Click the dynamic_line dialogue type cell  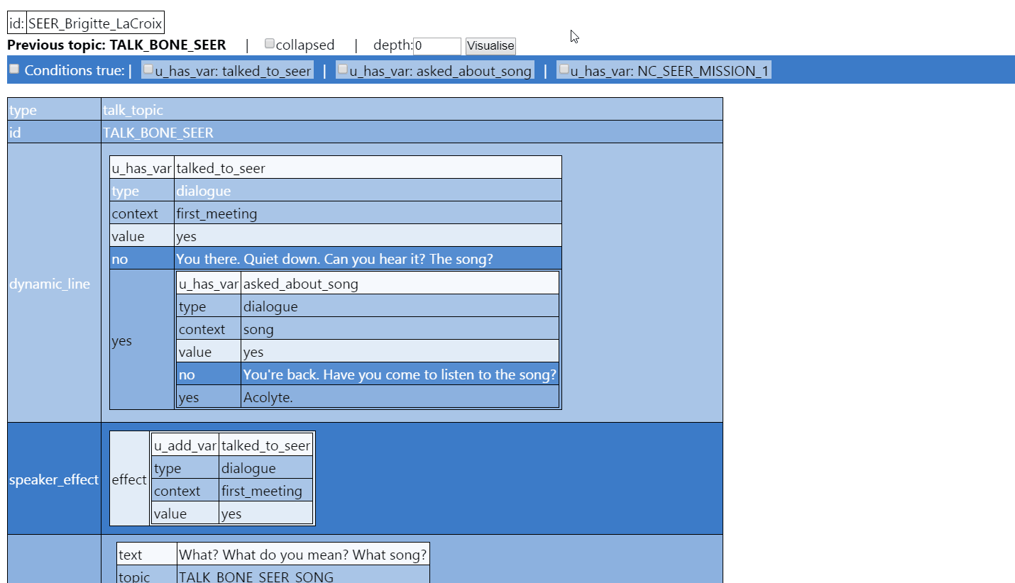click(368, 190)
